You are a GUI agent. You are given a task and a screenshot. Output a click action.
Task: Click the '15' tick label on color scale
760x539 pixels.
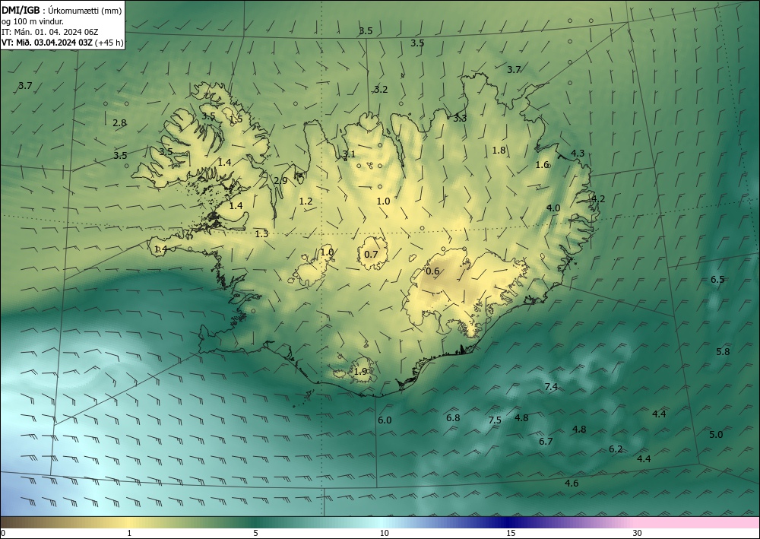511,534
